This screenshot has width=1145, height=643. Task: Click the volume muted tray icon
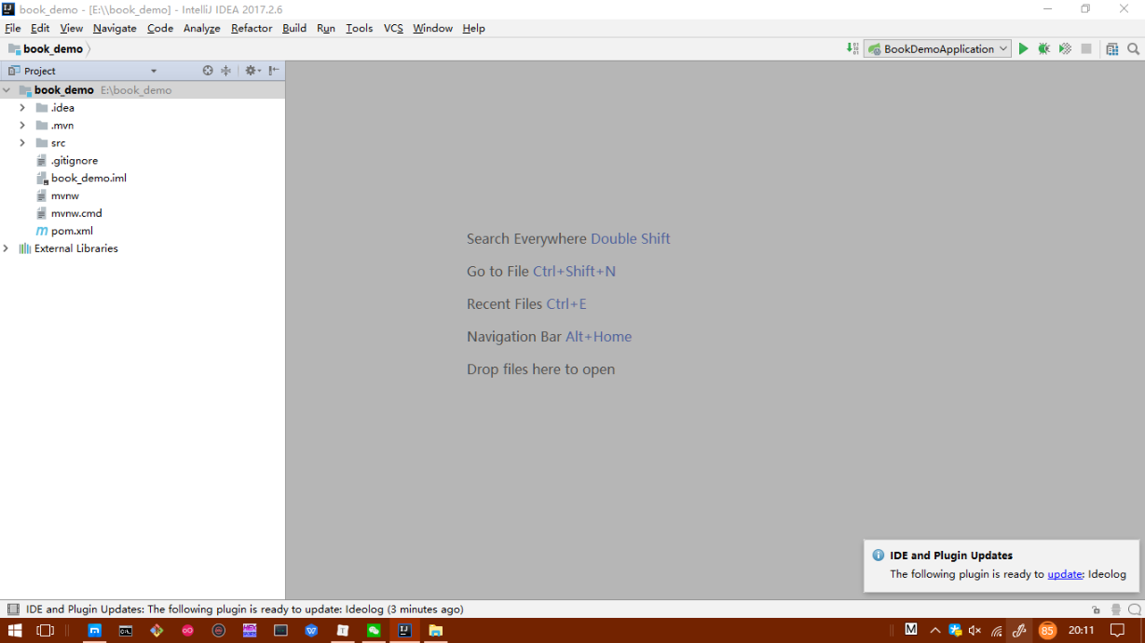click(975, 630)
